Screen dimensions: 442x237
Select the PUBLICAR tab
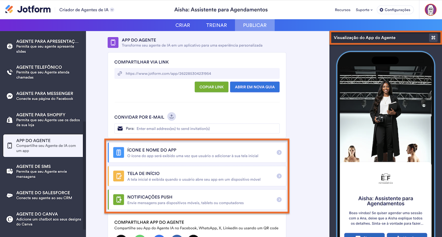(255, 25)
